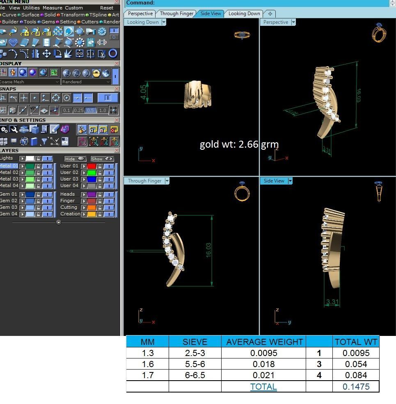The image size is (396, 404).
Task: Open the Gems toolbar menu
Action: pyautogui.click(x=48, y=22)
